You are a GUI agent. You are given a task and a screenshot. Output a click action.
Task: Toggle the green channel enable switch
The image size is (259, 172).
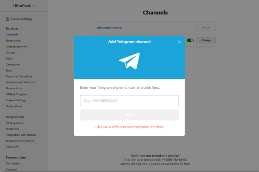190,40
